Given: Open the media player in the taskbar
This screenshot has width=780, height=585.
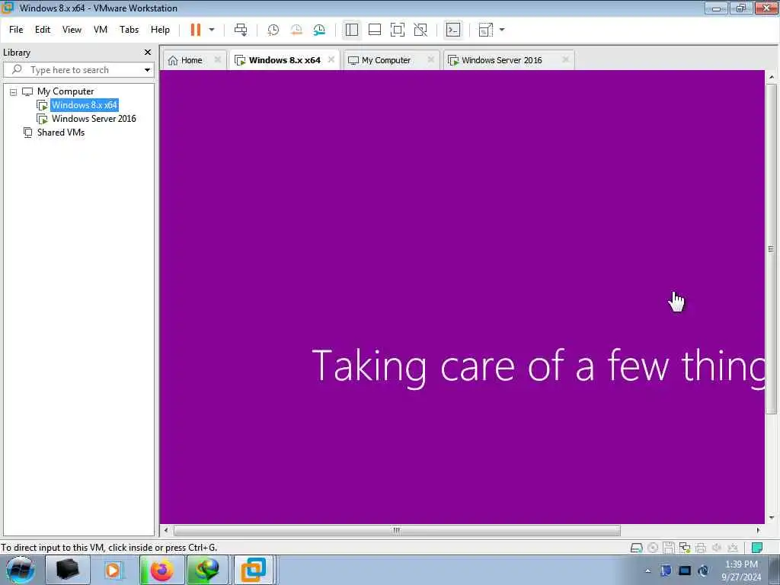Looking at the screenshot, I should click(x=113, y=570).
